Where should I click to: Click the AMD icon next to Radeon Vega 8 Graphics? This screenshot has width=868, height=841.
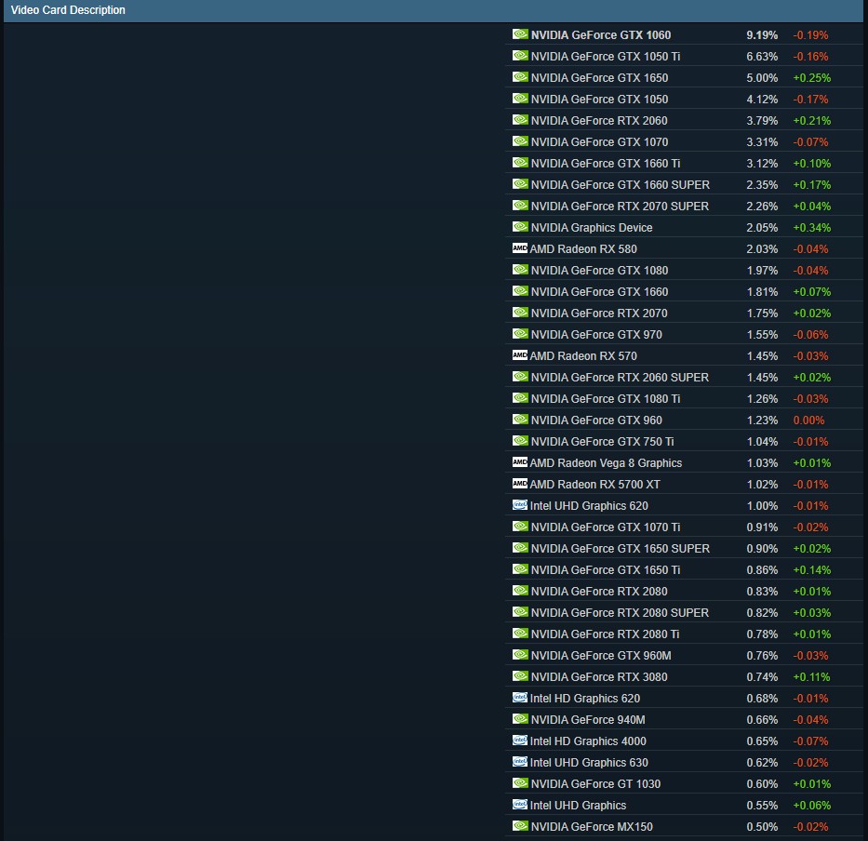tap(519, 462)
